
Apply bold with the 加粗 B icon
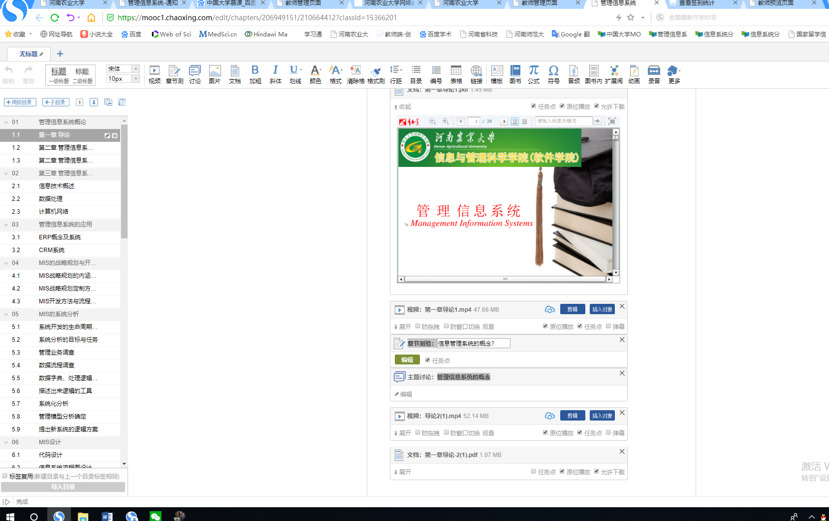tap(255, 74)
